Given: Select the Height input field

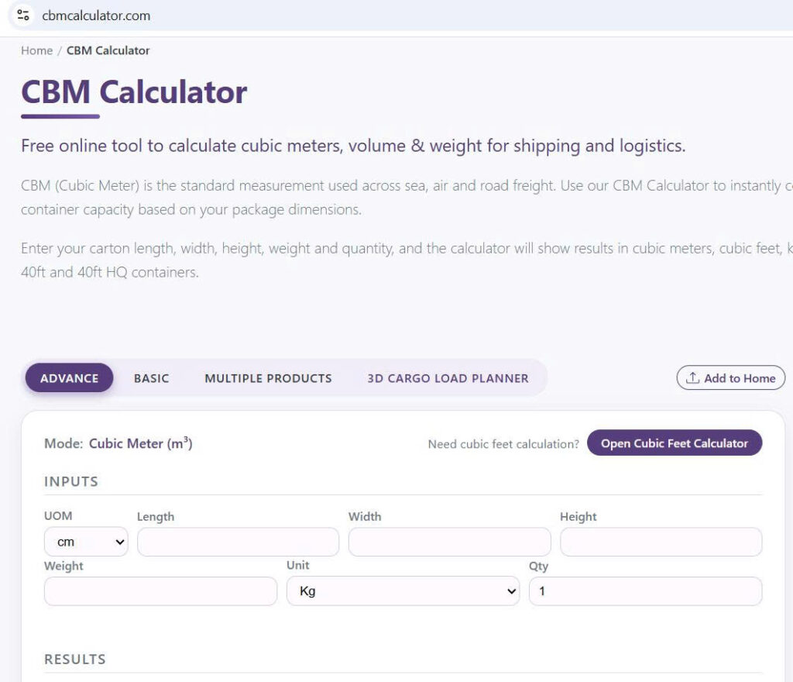Looking at the screenshot, I should click(661, 542).
